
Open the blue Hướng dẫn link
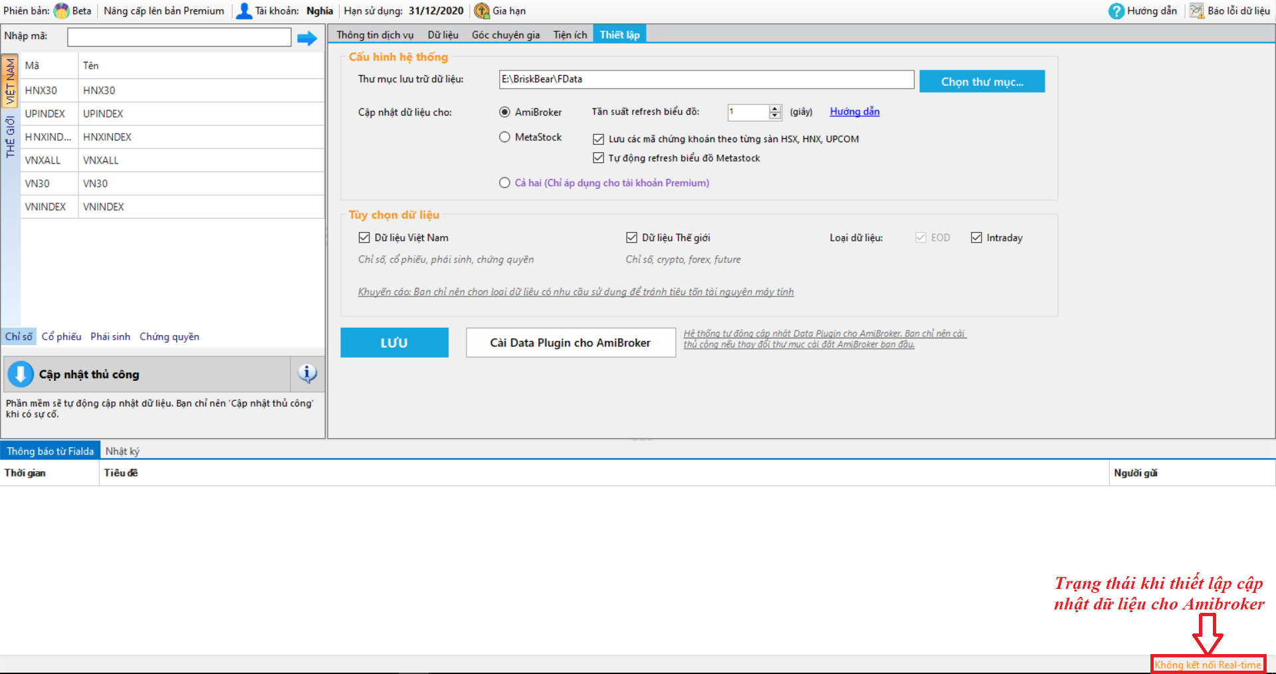pyautogui.click(x=854, y=112)
